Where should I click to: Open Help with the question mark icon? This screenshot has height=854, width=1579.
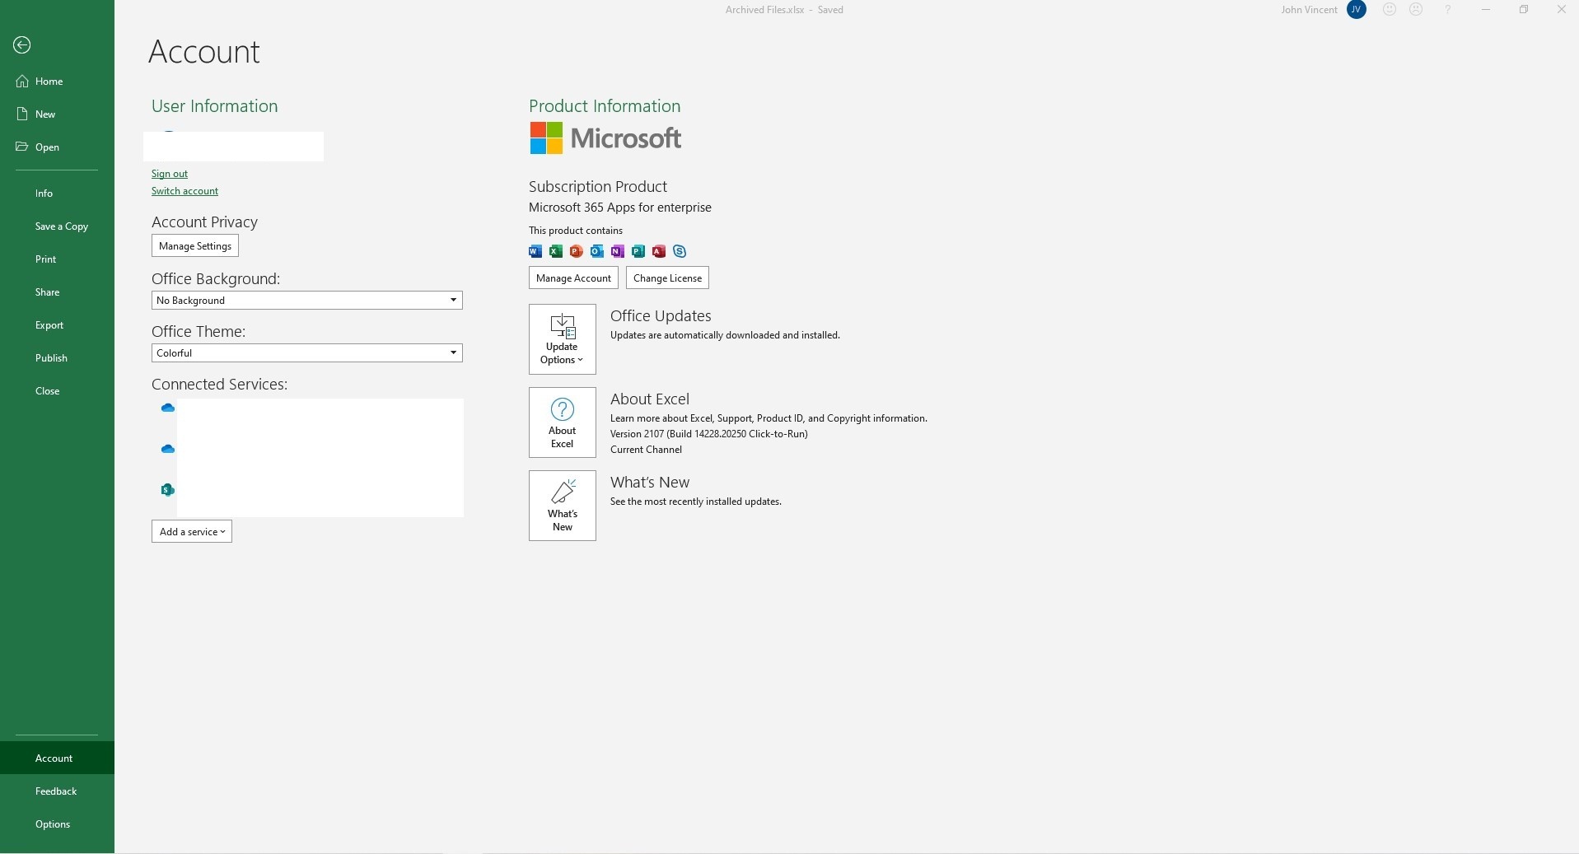[x=1447, y=10]
